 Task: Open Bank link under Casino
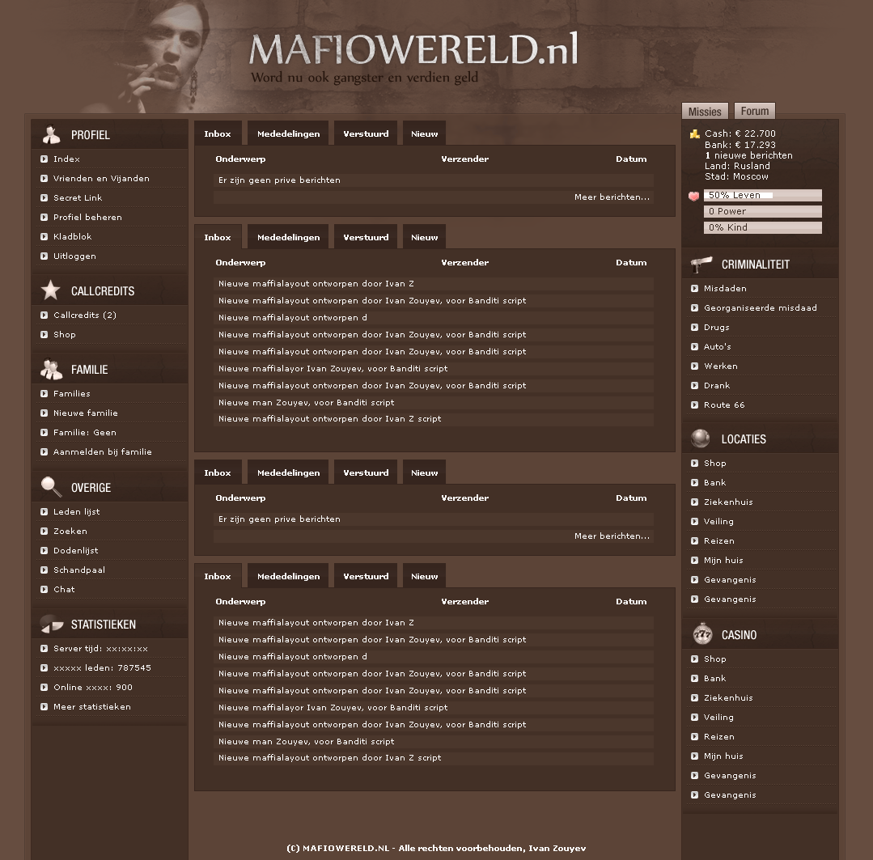click(x=715, y=679)
